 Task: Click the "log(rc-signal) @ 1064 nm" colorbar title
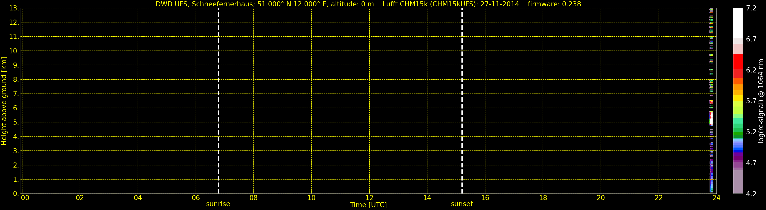761,101
